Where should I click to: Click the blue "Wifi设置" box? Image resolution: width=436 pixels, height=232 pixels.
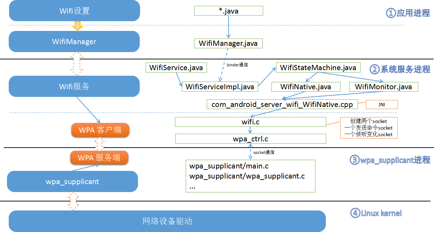click(x=75, y=11)
